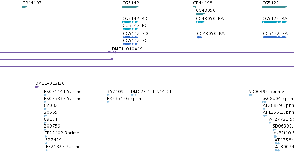
Task: Select the bs82f10 EST label
Action: tap(284, 133)
